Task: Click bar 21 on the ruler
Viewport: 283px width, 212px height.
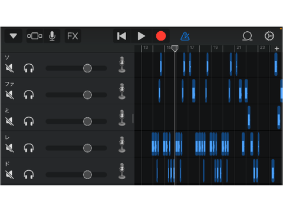Action: [239, 48]
